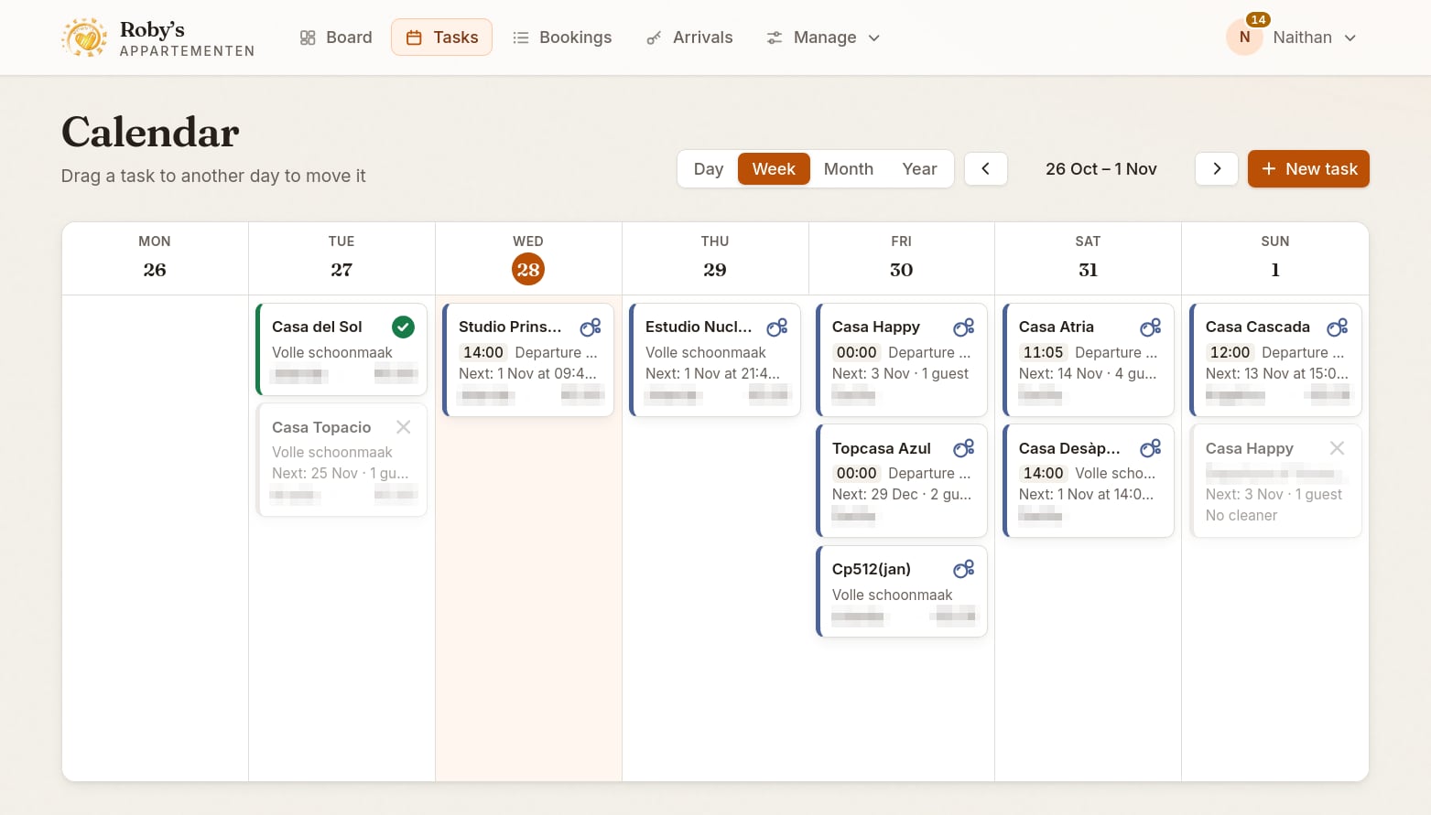Click the status icon on Cp512(jan) card
Image resolution: width=1431 pixels, height=815 pixels.
pyautogui.click(x=964, y=570)
